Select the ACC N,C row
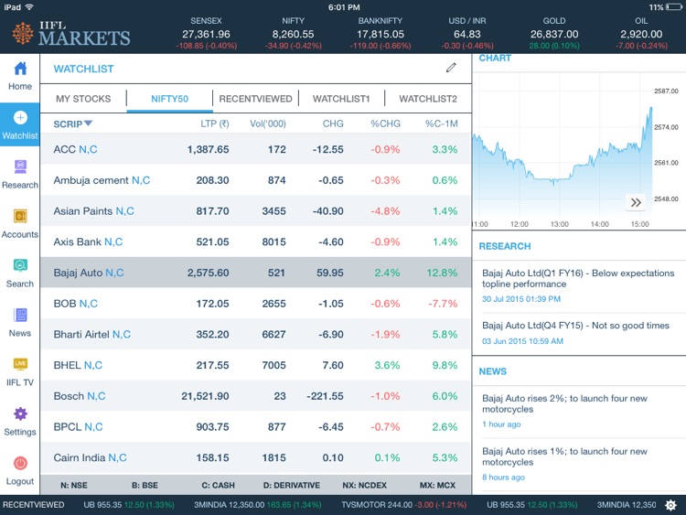Screen dimensions: 686x515 click(x=255, y=149)
